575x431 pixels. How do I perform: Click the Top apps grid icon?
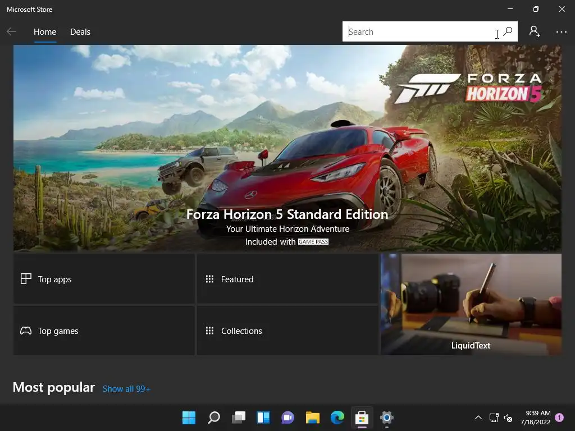pyautogui.click(x=26, y=279)
